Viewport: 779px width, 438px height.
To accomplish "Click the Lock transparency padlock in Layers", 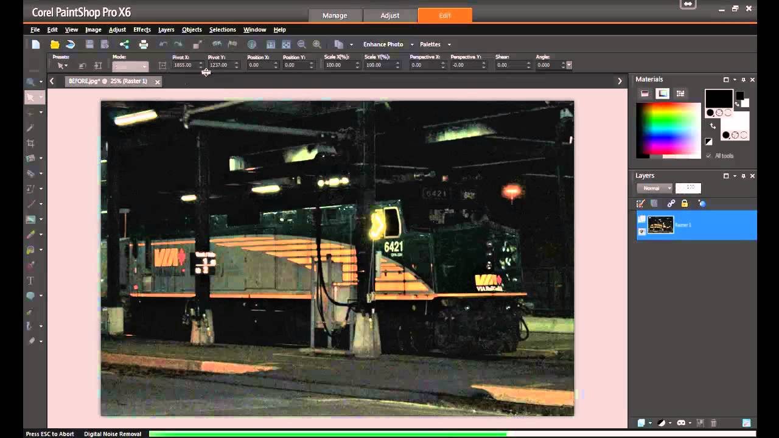I will (685, 204).
